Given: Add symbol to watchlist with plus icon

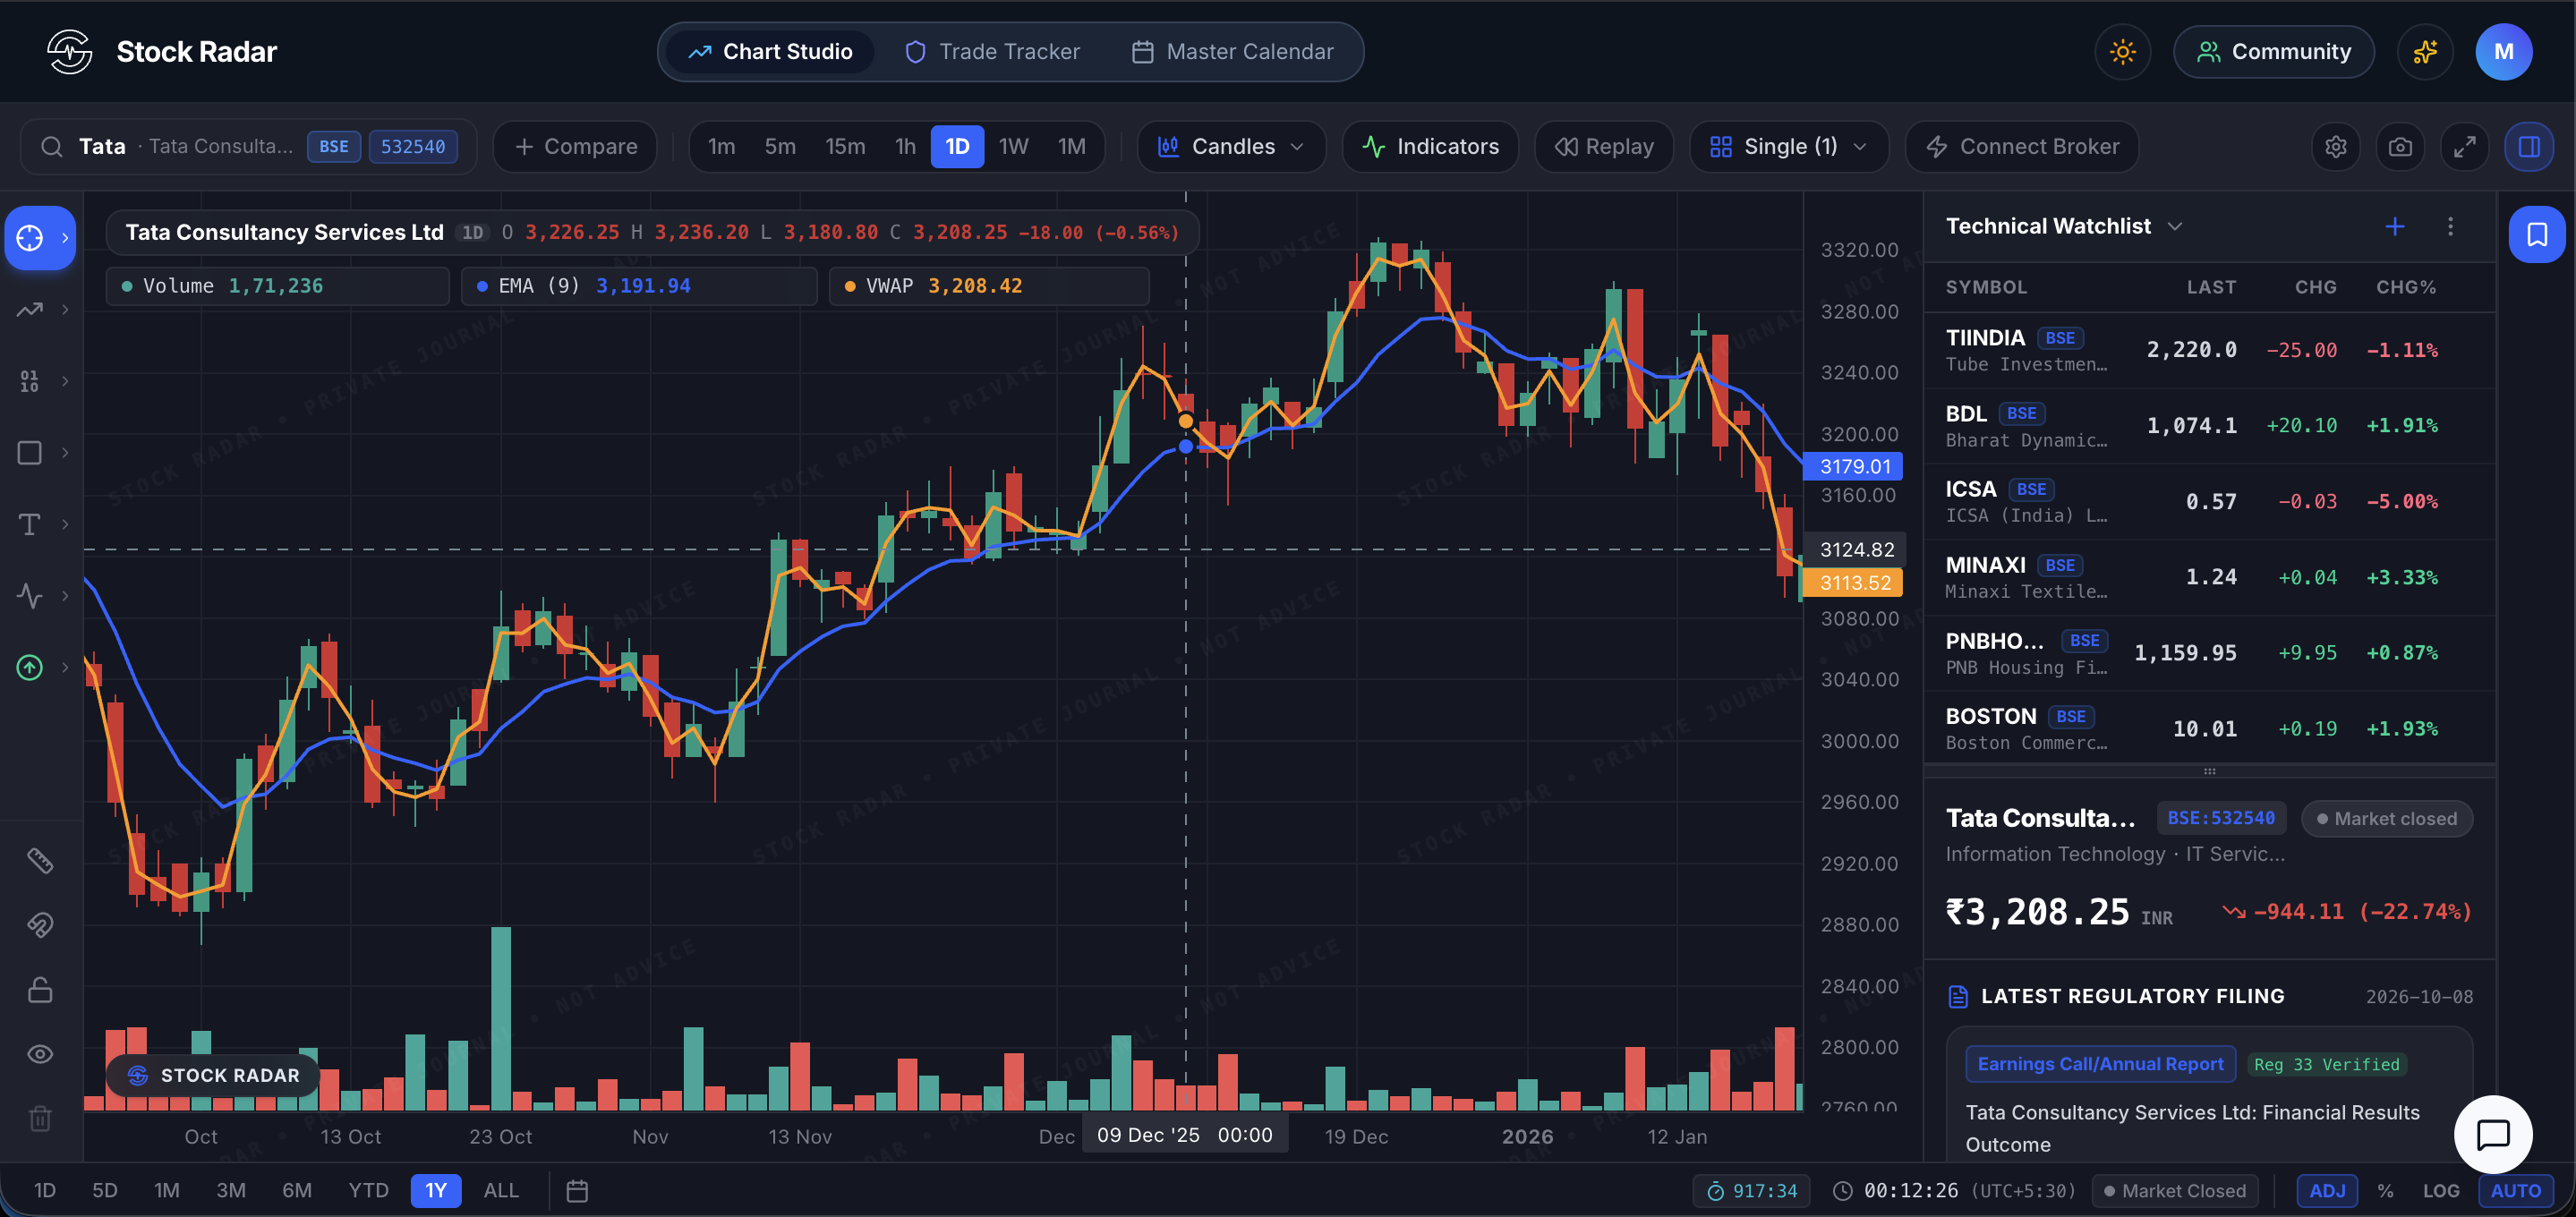Looking at the screenshot, I should pyautogui.click(x=2395, y=227).
